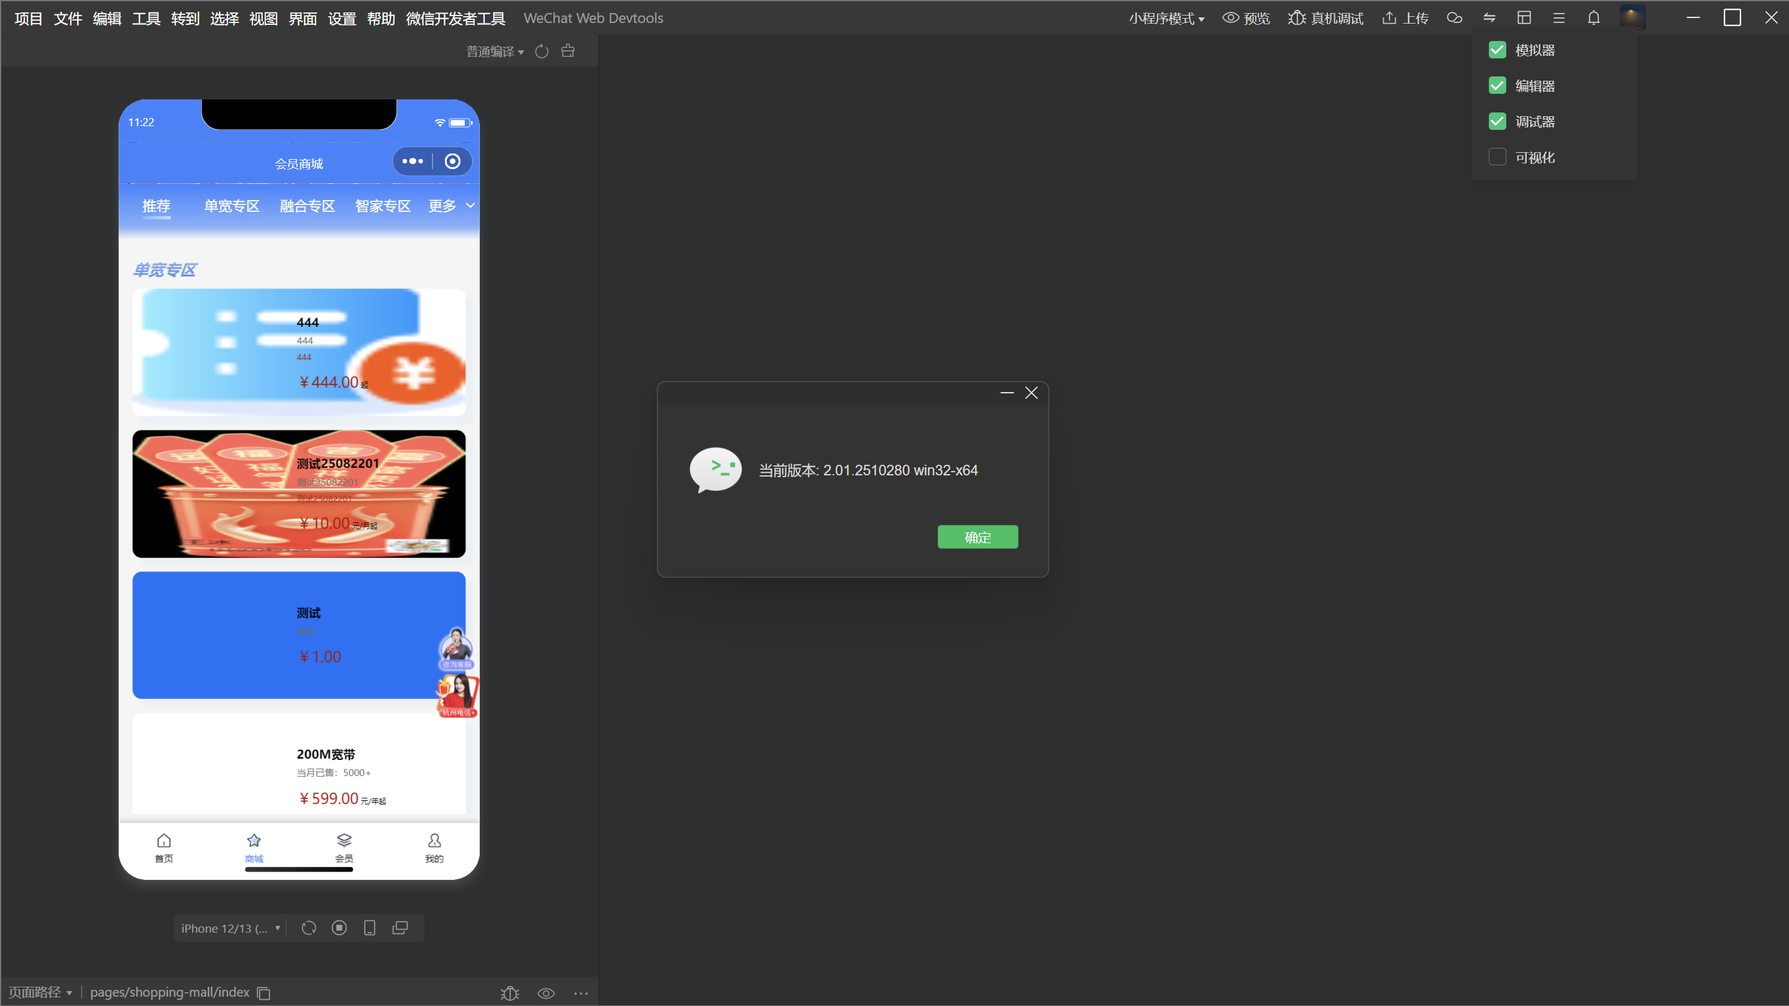Enable the 可视化 checkbox
1789x1006 pixels.
[1498, 158]
